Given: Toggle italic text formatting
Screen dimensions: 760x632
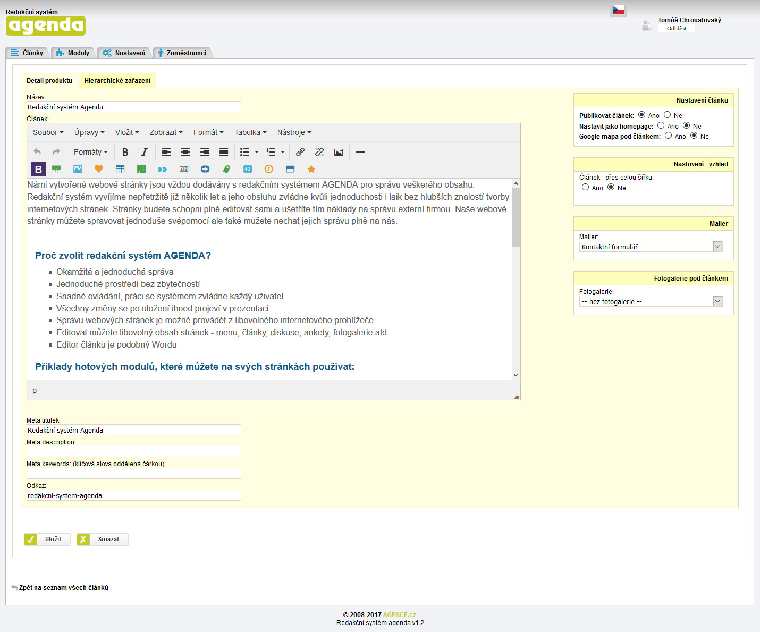Looking at the screenshot, I should click(144, 152).
